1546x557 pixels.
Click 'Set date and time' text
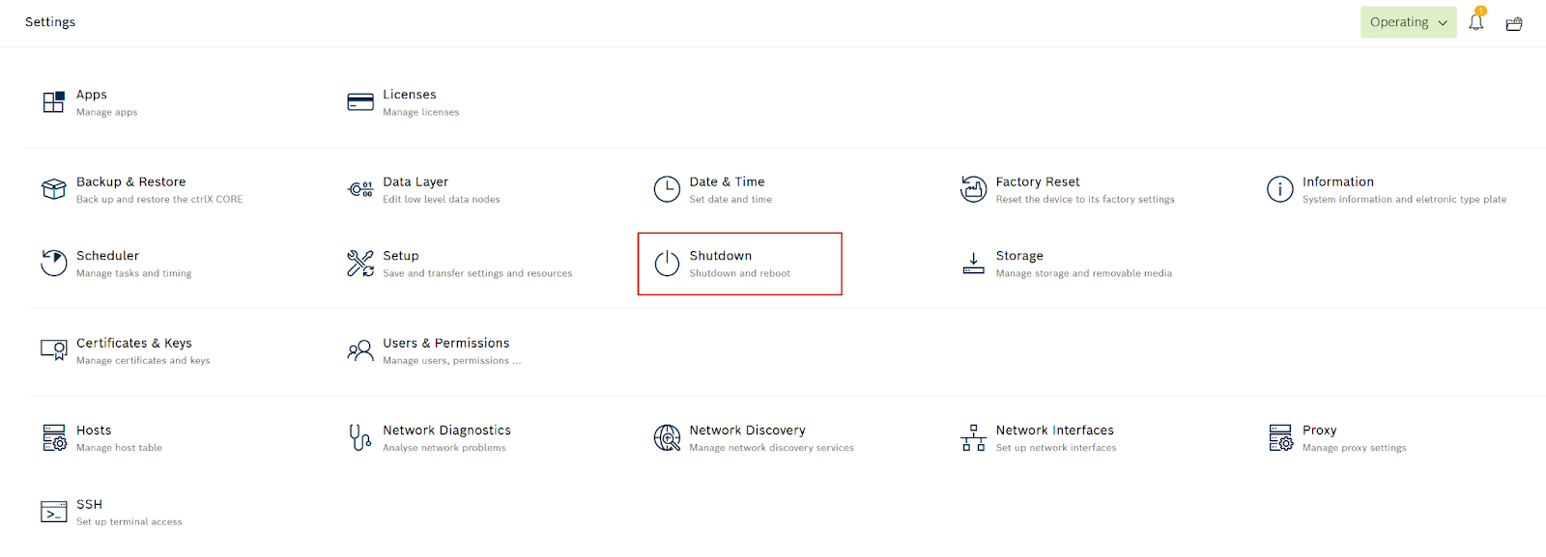(730, 200)
